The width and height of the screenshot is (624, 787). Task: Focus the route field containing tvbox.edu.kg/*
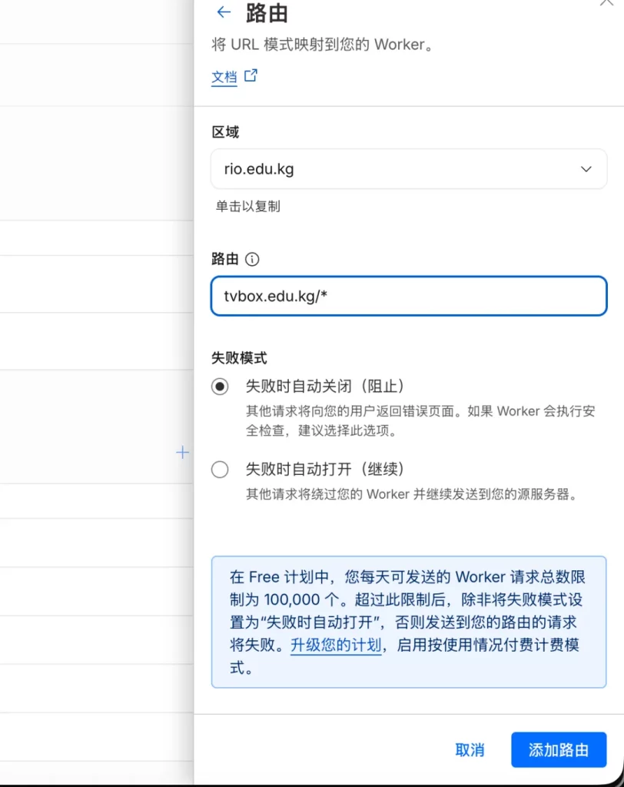click(x=409, y=296)
